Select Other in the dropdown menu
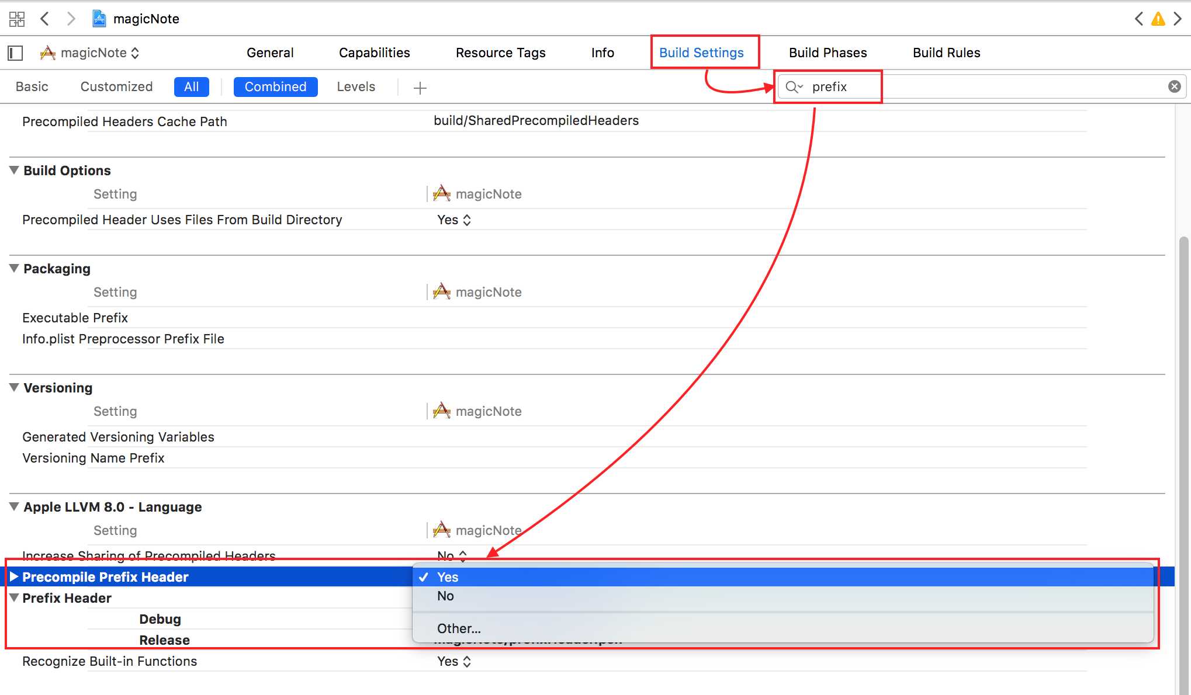1191x695 pixels. (x=459, y=628)
